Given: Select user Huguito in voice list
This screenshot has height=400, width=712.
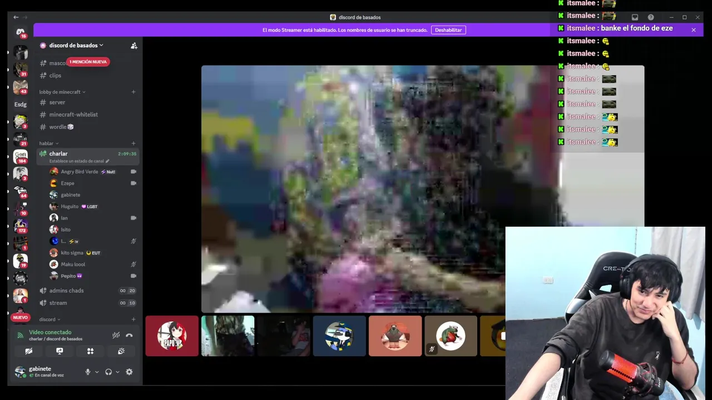Looking at the screenshot, I should (93, 206).
